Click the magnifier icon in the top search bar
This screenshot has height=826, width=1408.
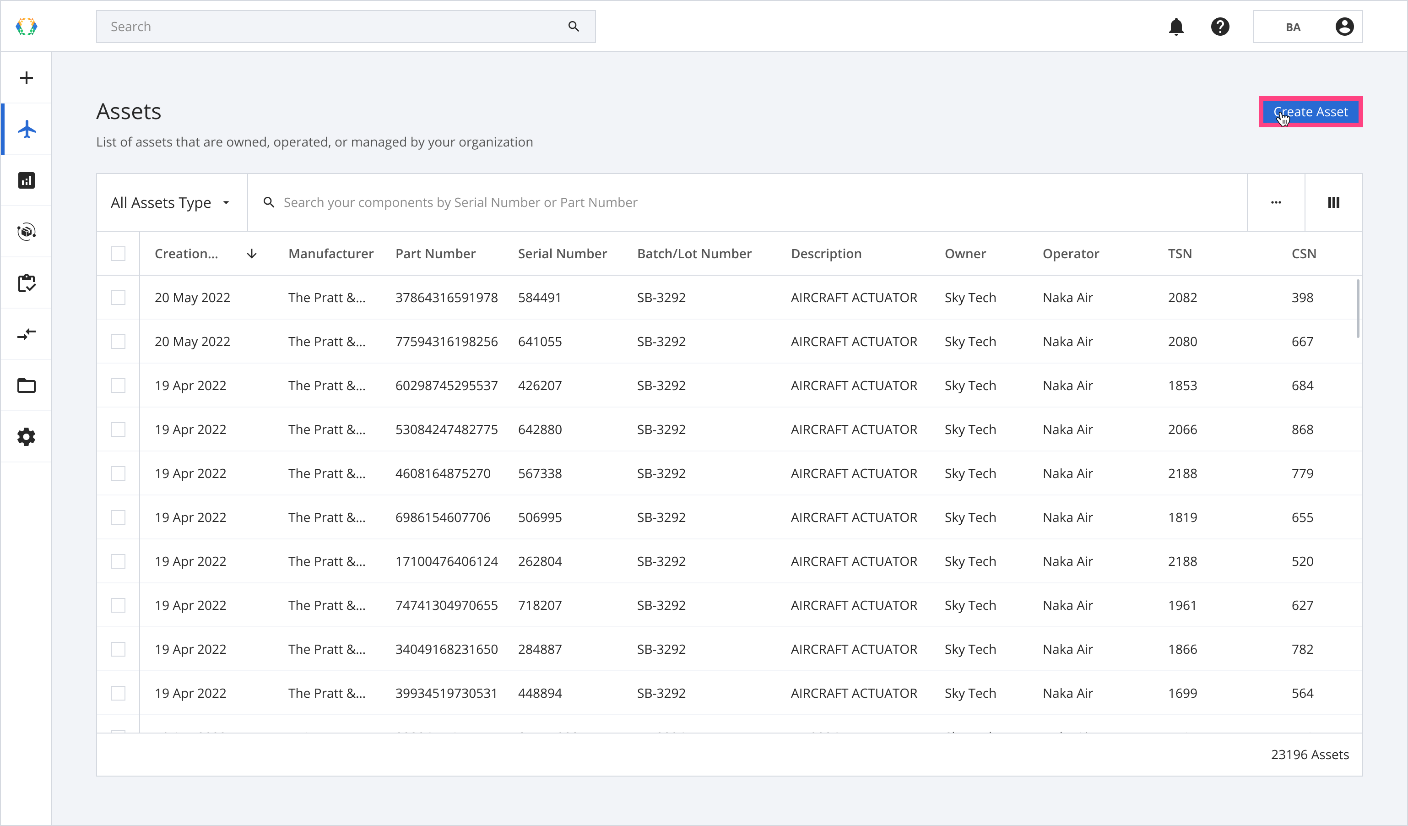[x=573, y=26]
